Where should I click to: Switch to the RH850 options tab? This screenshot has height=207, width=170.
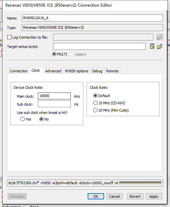point(76,71)
